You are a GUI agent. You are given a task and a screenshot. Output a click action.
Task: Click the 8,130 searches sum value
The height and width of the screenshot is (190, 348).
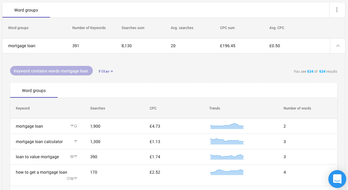(x=126, y=46)
